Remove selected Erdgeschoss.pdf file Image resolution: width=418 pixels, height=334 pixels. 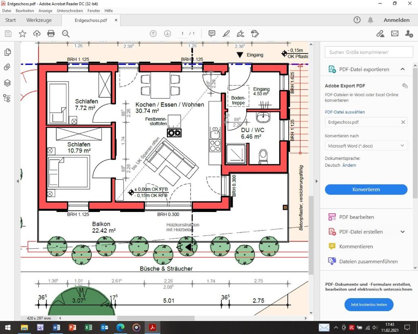403,122
